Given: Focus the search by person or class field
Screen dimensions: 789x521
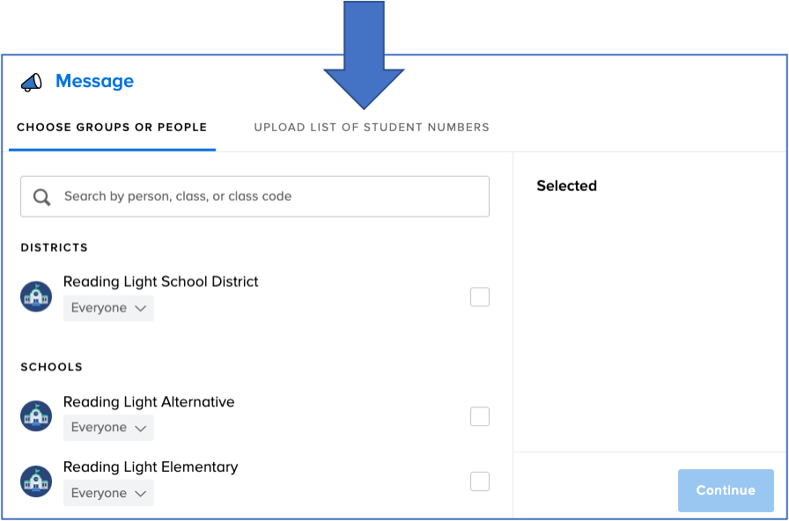Looking at the screenshot, I should (x=254, y=196).
